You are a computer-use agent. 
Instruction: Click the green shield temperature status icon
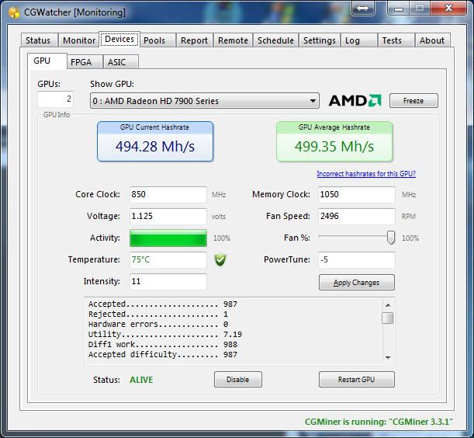click(220, 259)
